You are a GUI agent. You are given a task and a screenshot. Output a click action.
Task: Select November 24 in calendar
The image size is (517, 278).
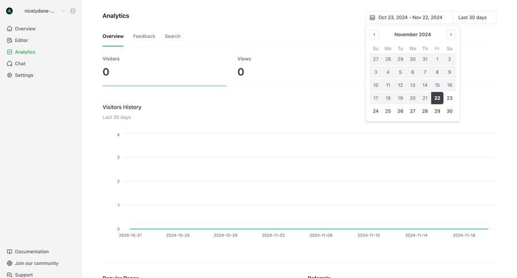pyautogui.click(x=376, y=111)
